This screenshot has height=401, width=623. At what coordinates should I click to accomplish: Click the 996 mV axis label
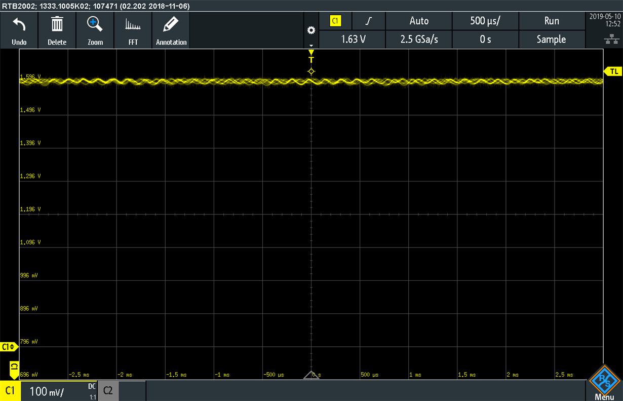click(x=30, y=275)
